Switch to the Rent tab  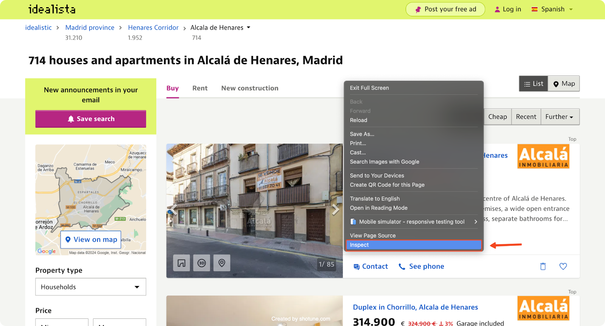point(200,88)
